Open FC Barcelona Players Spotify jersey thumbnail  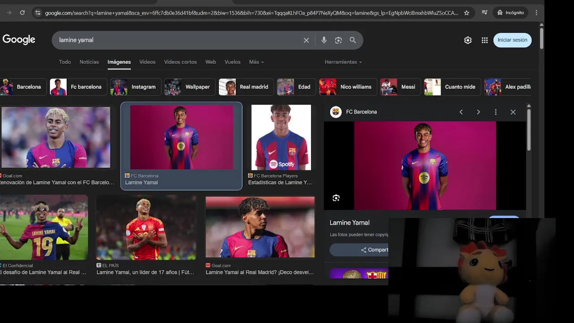click(x=281, y=137)
